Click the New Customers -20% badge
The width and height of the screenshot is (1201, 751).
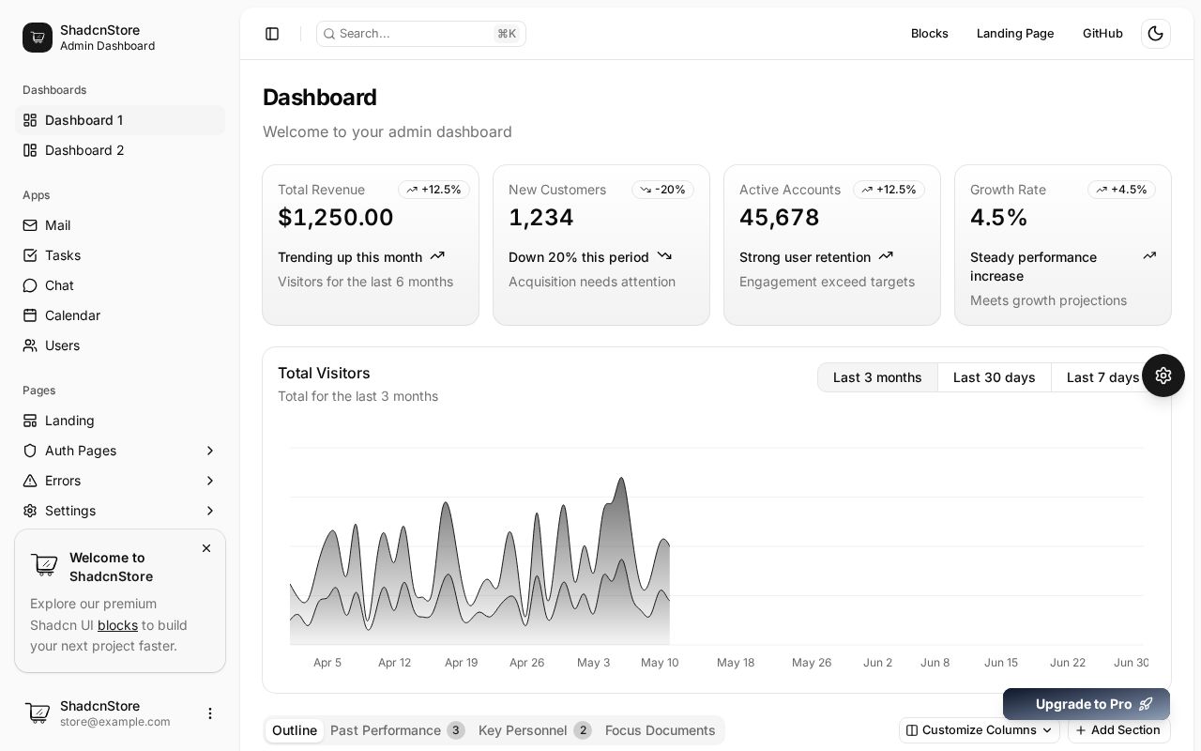662,190
